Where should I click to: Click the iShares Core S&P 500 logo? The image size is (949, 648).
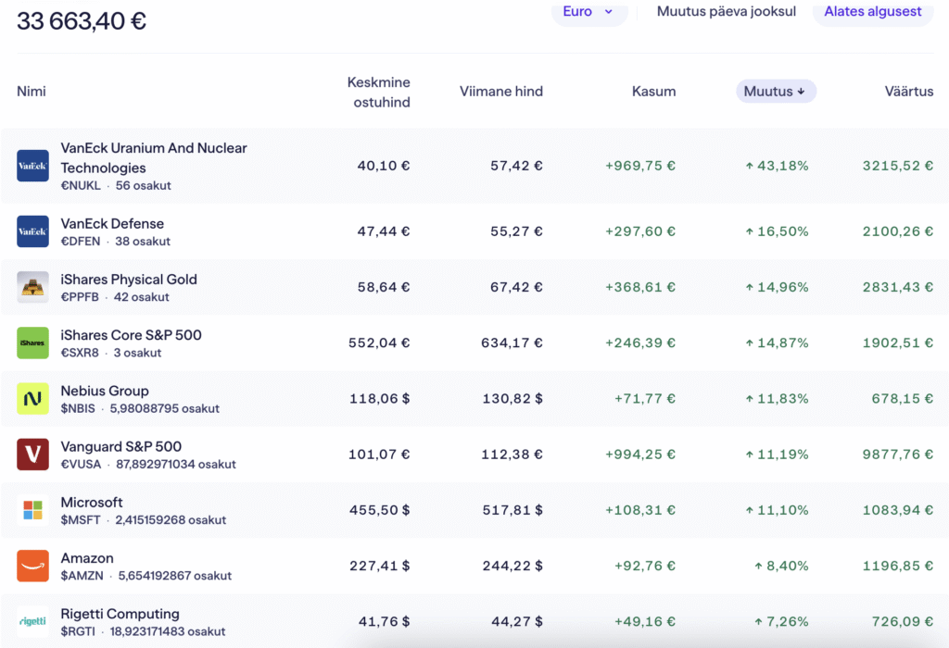pos(32,343)
